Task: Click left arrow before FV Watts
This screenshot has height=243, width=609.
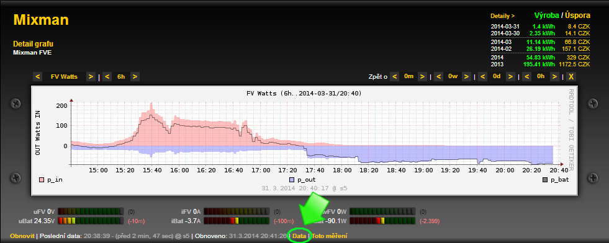Action: pyautogui.click(x=38, y=77)
